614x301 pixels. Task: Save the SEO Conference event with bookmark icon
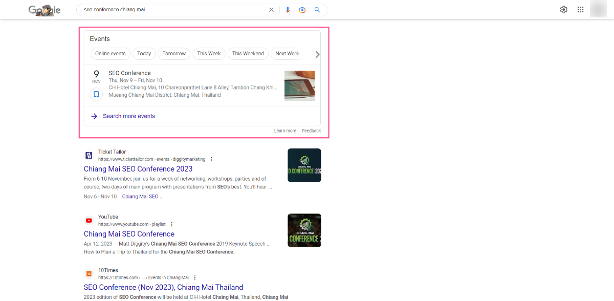pos(96,94)
